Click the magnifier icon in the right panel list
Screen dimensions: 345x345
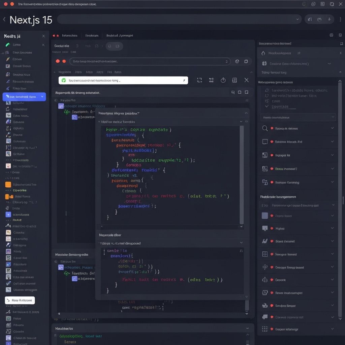265,128
